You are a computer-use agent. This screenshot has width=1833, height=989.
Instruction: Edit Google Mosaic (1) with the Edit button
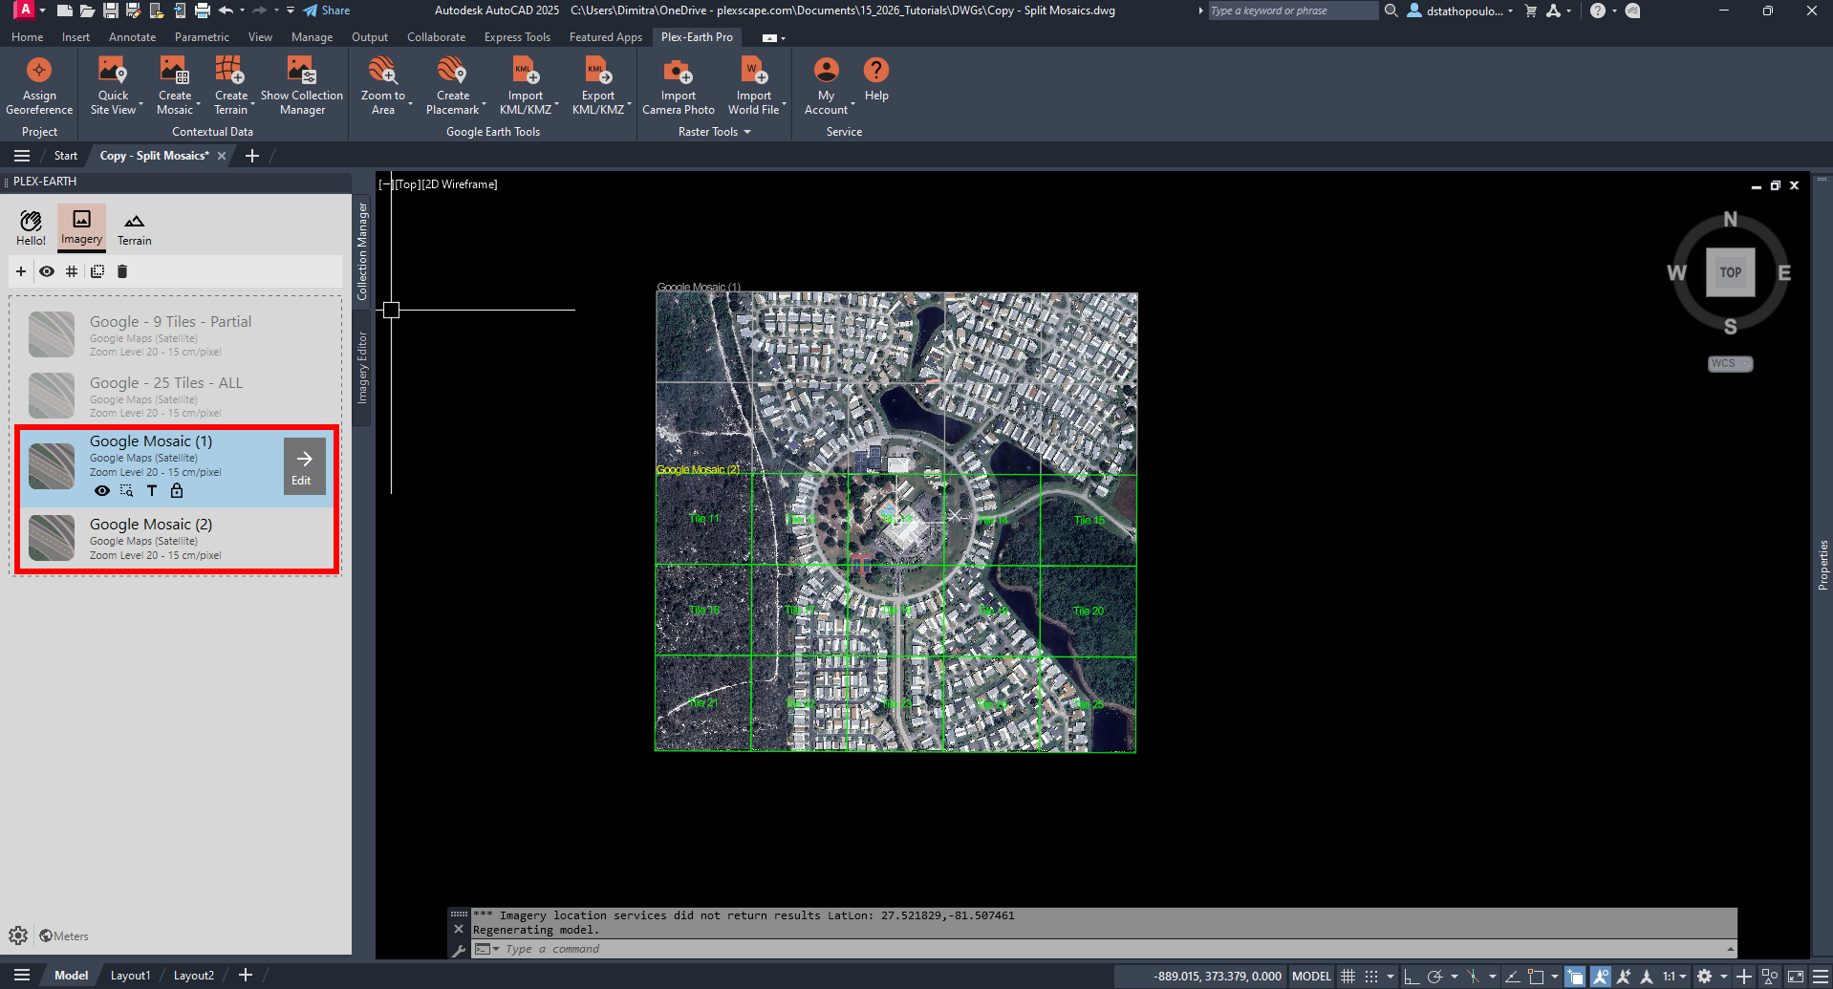[x=303, y=466]
